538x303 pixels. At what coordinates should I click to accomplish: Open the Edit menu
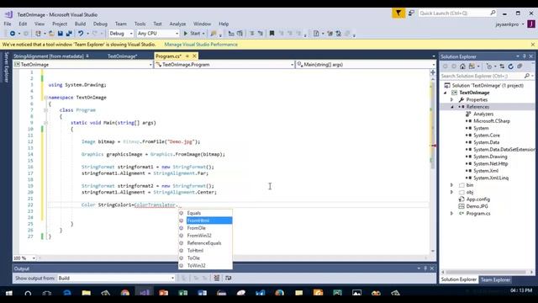[x=23, y=24]
